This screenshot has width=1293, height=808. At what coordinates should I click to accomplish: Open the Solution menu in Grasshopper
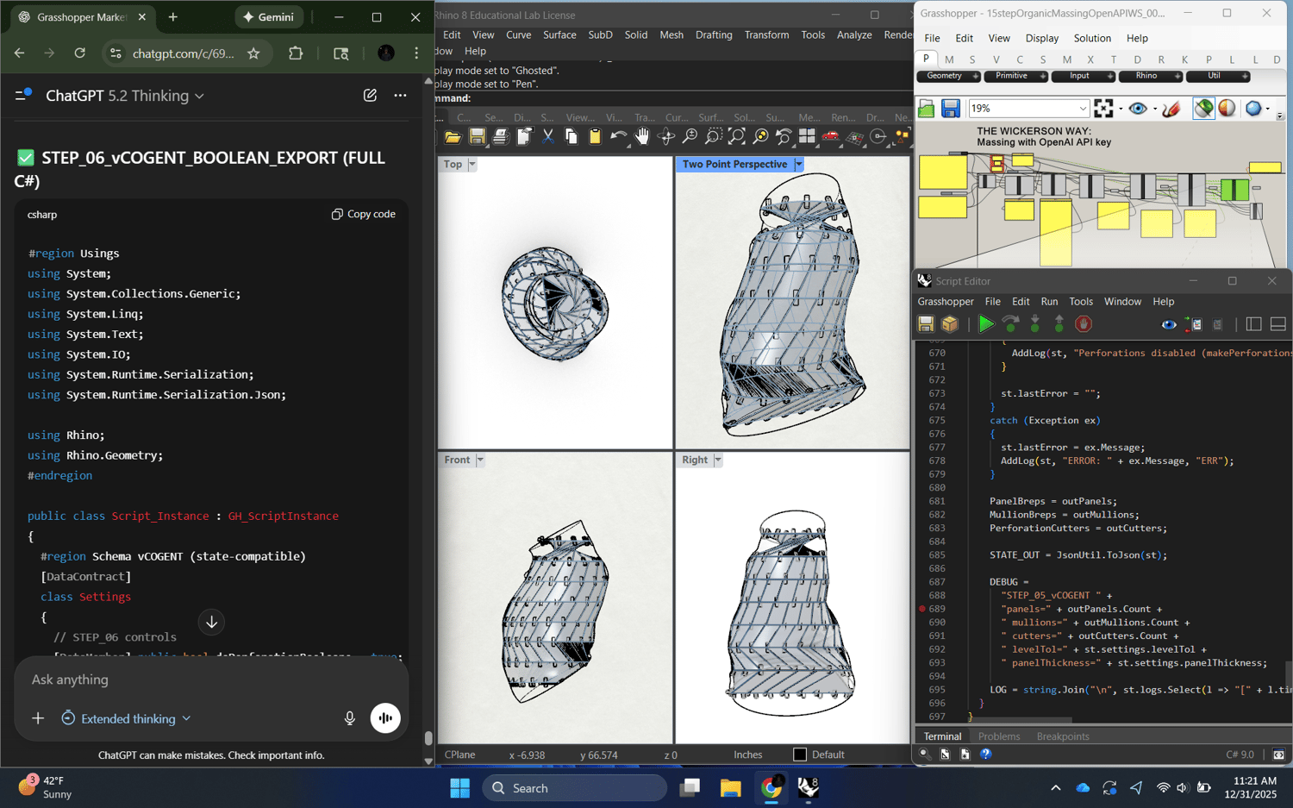(1091, 38)
